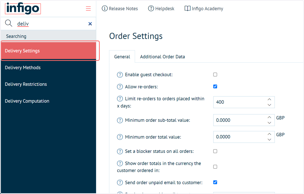The image size is (304, 194).
Task: Click the search magnifier icon
Action: pyautogui.click(x=9, y=23)
